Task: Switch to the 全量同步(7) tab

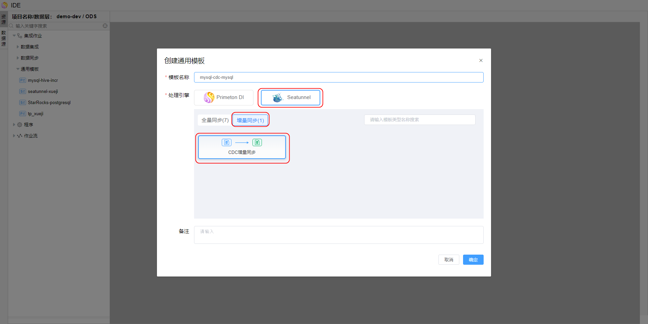Action: pyautogui.click(x=215, y=120)
